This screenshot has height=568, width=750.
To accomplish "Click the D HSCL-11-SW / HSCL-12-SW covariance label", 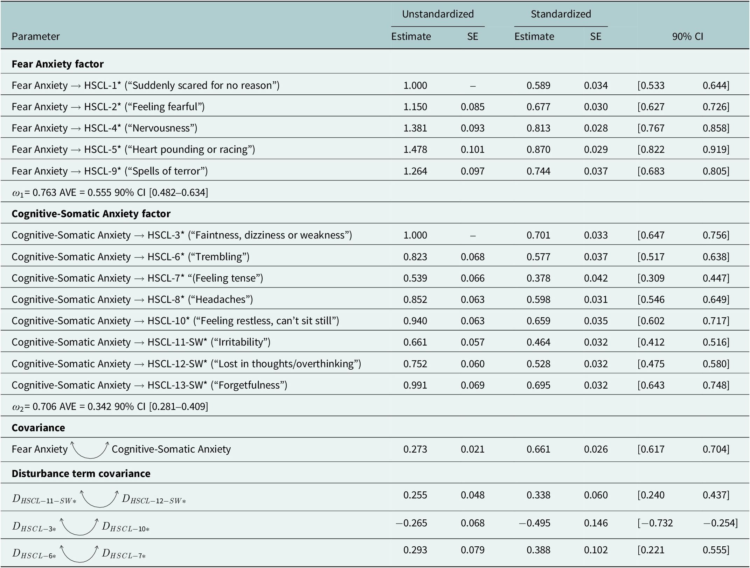I will (99, 498).
